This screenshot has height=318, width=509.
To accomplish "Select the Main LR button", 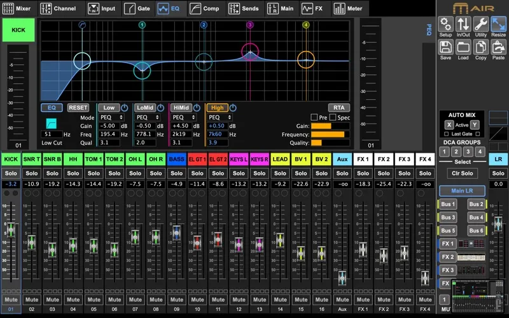I will pos(463,191).
